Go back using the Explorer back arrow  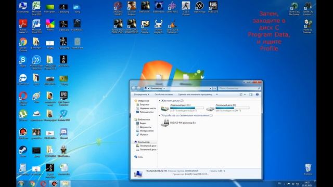134,88
